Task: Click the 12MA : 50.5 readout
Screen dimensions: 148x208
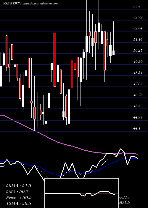Action: click(x=18, y=204)
